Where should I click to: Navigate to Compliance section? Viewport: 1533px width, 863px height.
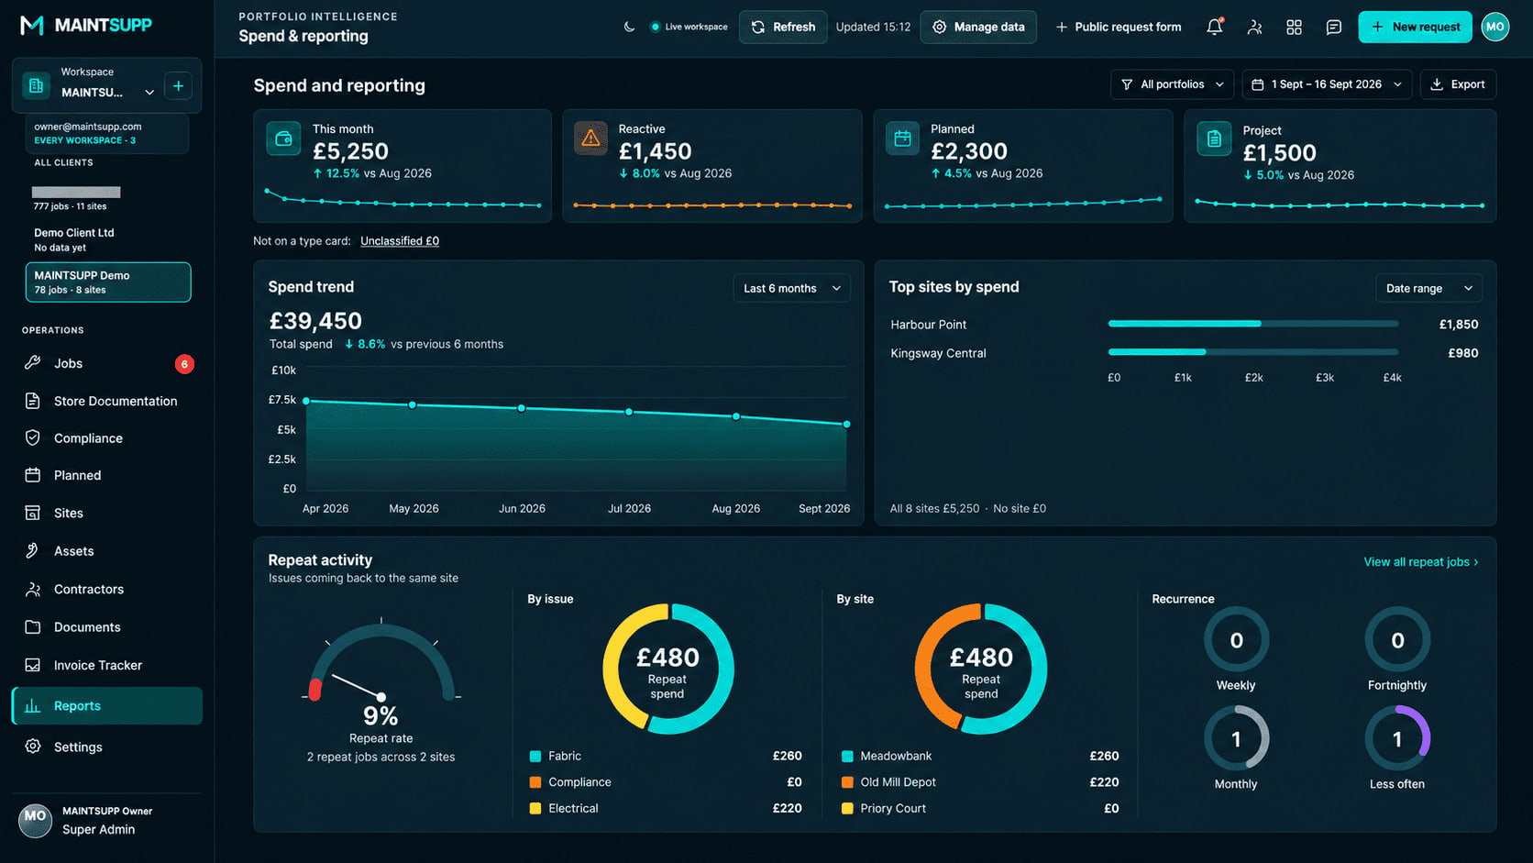click(106, 438)
